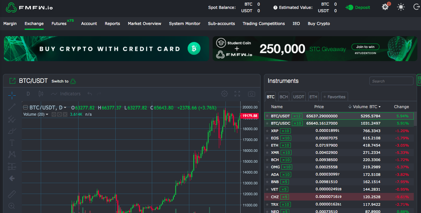Click the back arrow in chart toolbar
The width and height of the screenshot is (421, 213).
pyautogui.click(x=12, y=178)
